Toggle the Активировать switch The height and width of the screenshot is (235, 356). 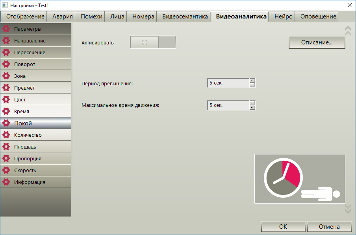click(153, 42)
